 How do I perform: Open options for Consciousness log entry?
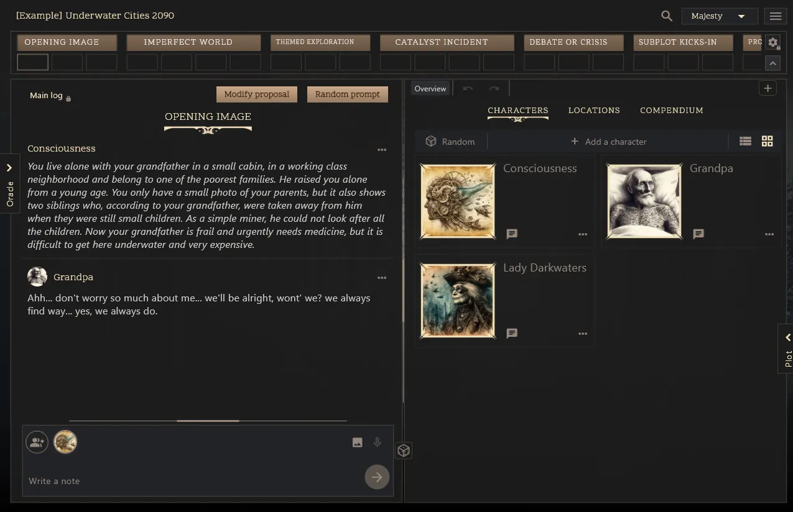coord(382,150)
